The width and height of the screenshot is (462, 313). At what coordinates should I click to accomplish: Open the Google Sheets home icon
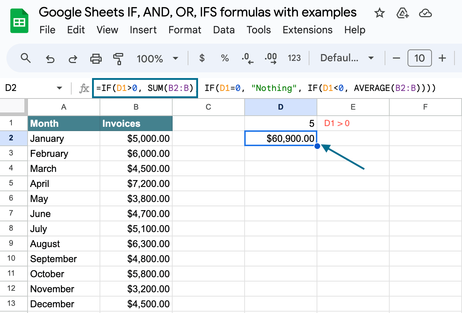click(19, 21)
